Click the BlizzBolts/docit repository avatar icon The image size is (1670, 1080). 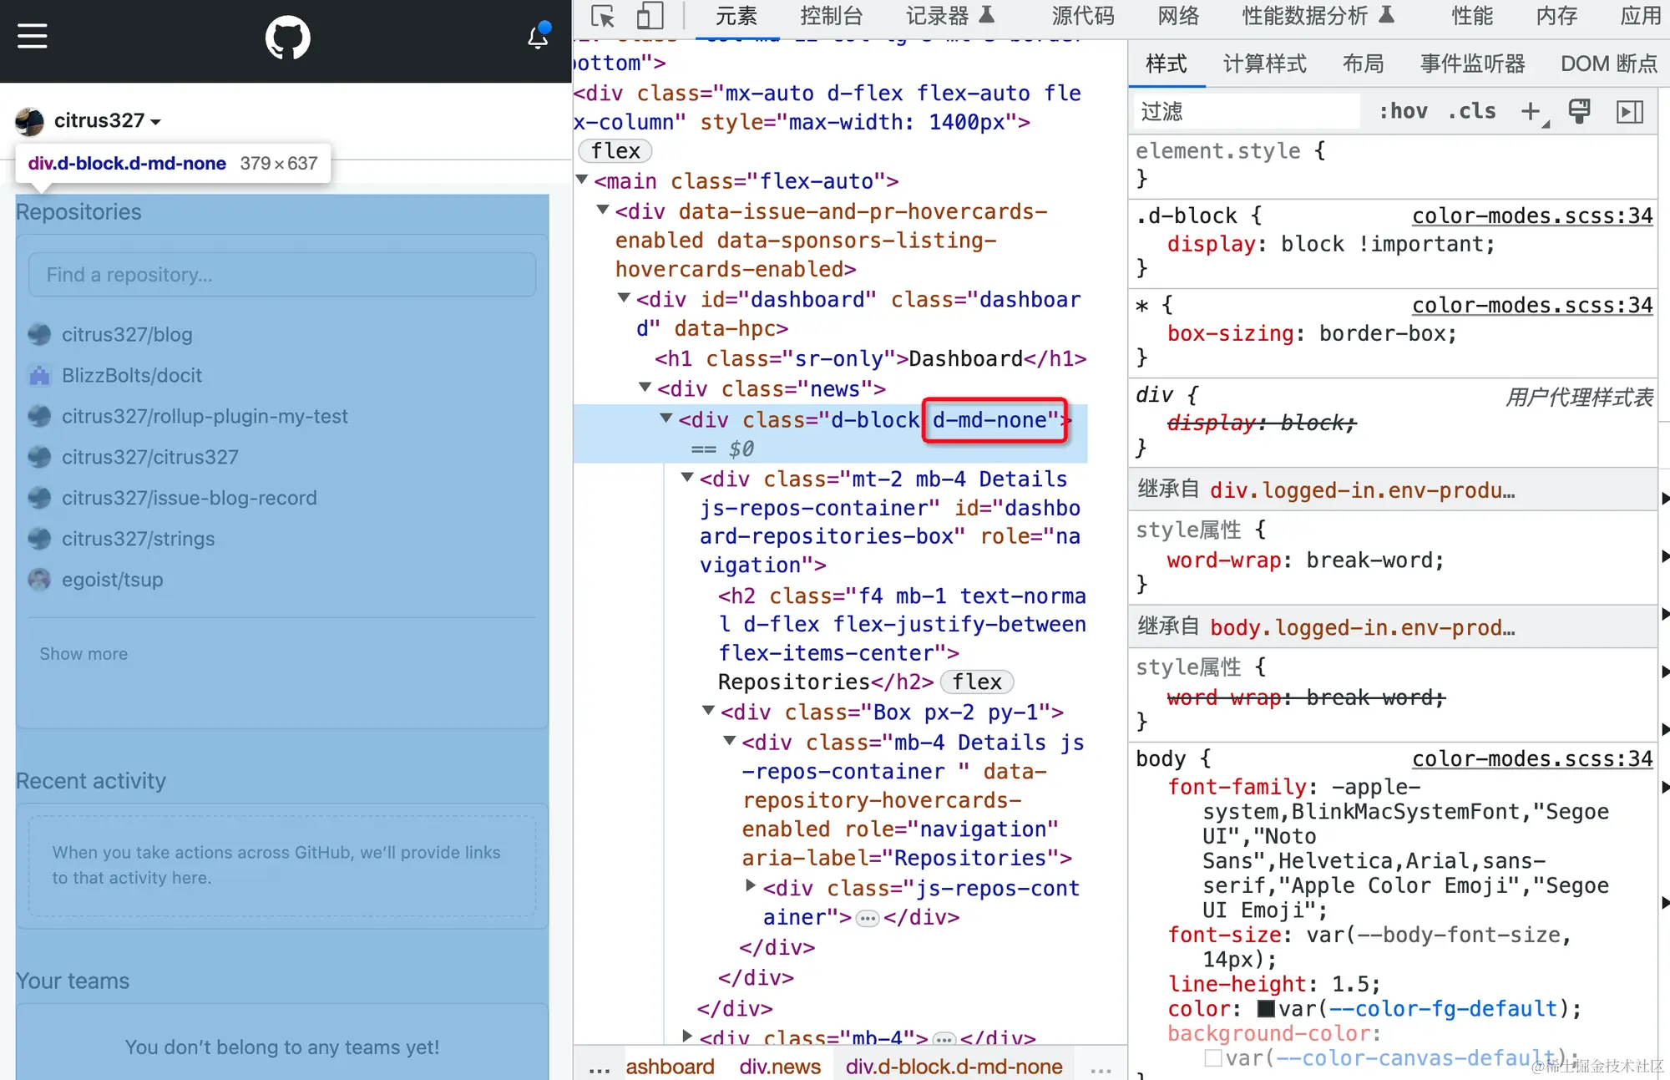click(x=39, y=376)
